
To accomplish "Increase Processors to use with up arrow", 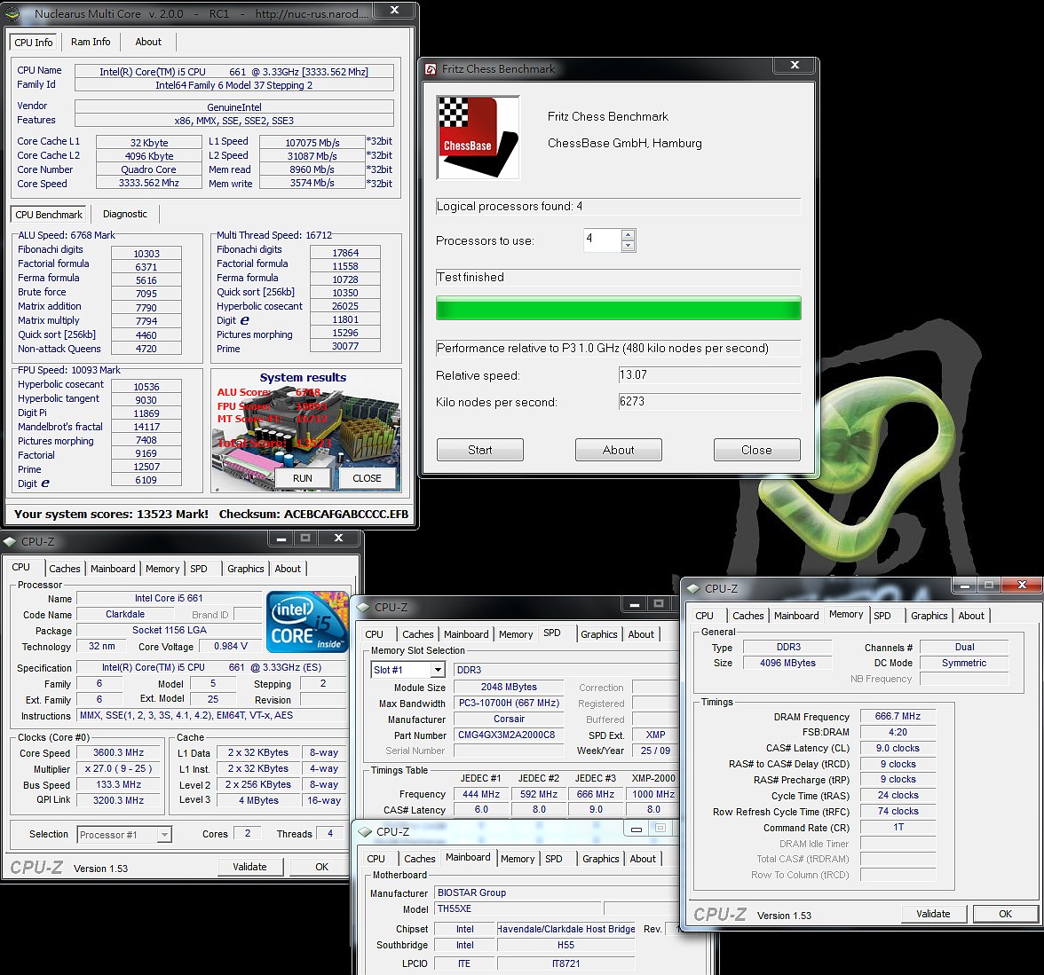I will (628, 235).
